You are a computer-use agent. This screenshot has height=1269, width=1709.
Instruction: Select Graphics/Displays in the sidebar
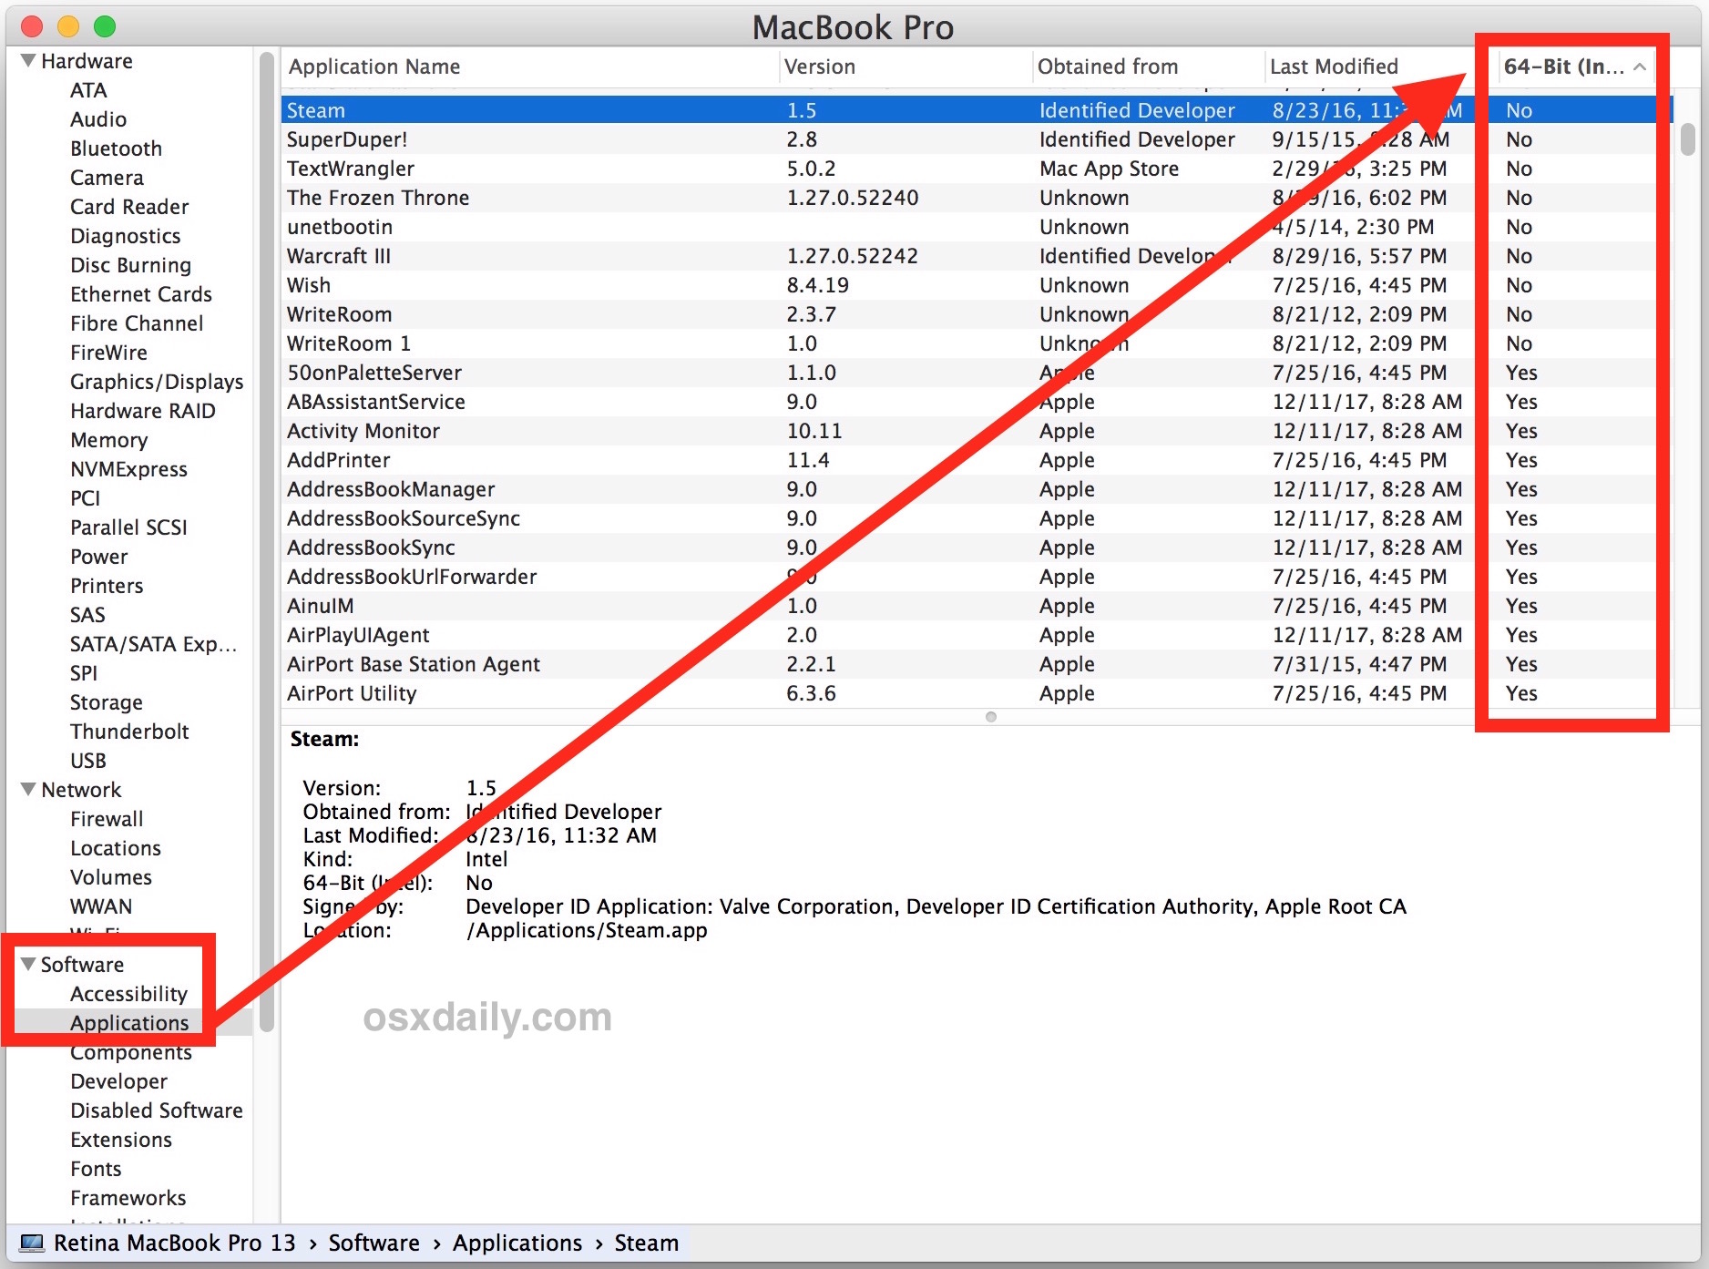coord(157,382)
